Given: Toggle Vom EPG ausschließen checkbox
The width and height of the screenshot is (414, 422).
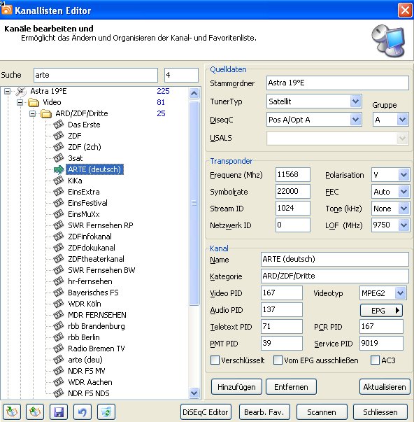Looking at the screenshot, I should click(278, 360).
